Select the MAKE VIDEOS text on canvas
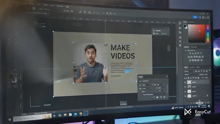The height and width of the screenshot is (124, 220). [123, 52]
